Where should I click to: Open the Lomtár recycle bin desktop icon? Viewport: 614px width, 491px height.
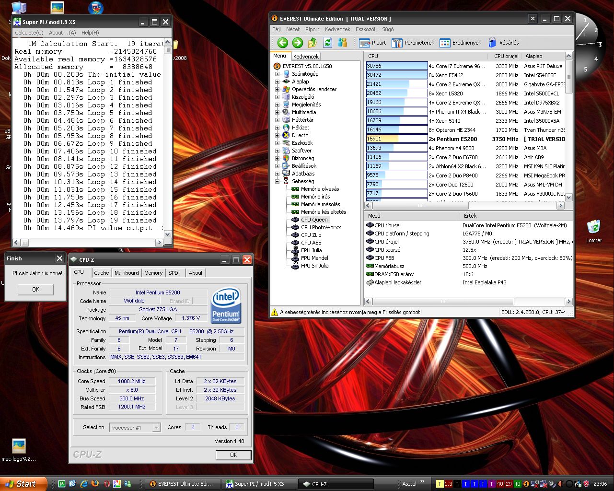coord(593,231)
